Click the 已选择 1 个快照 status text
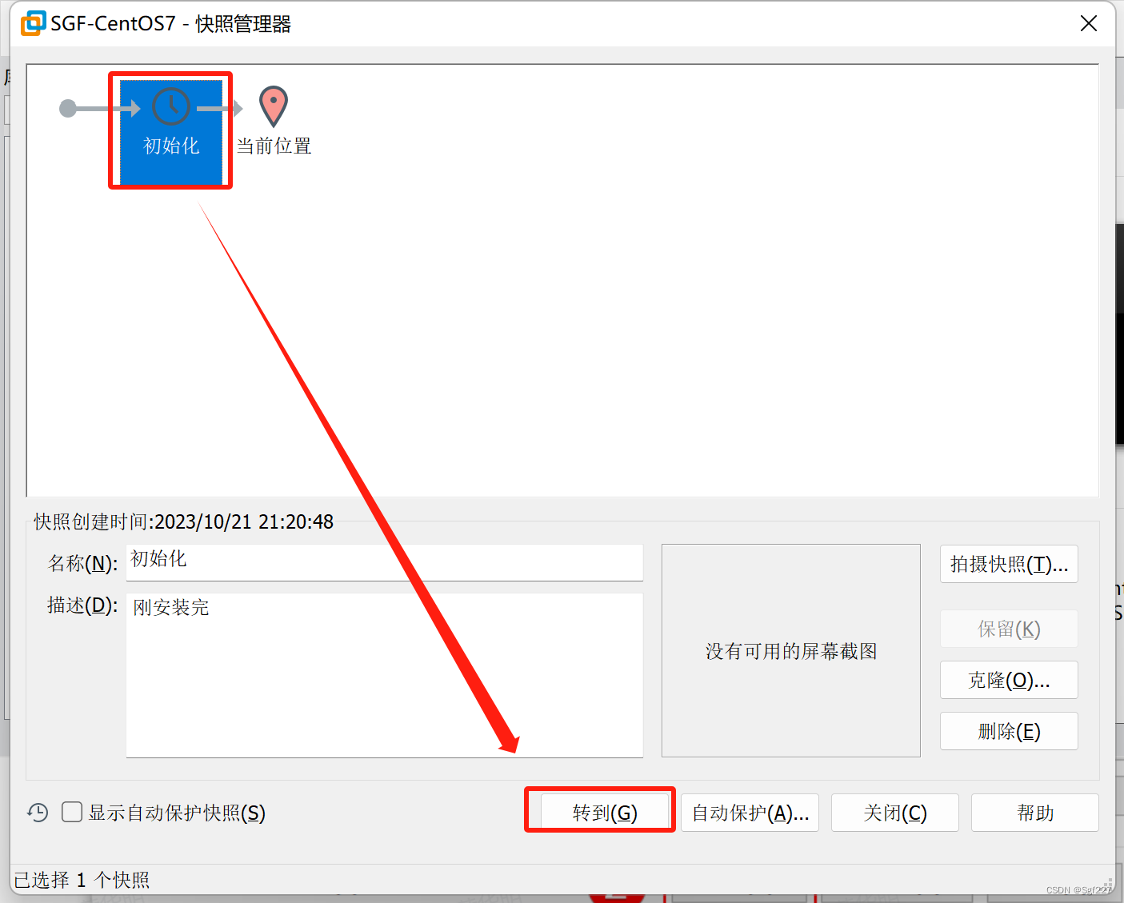The height and width of the screenshot is (903, 1124). point(82,880)
